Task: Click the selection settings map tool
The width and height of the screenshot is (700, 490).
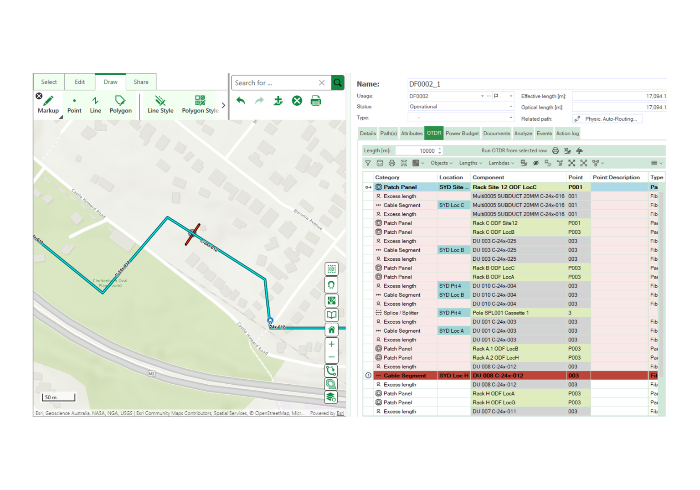Action: coord(331,269)
